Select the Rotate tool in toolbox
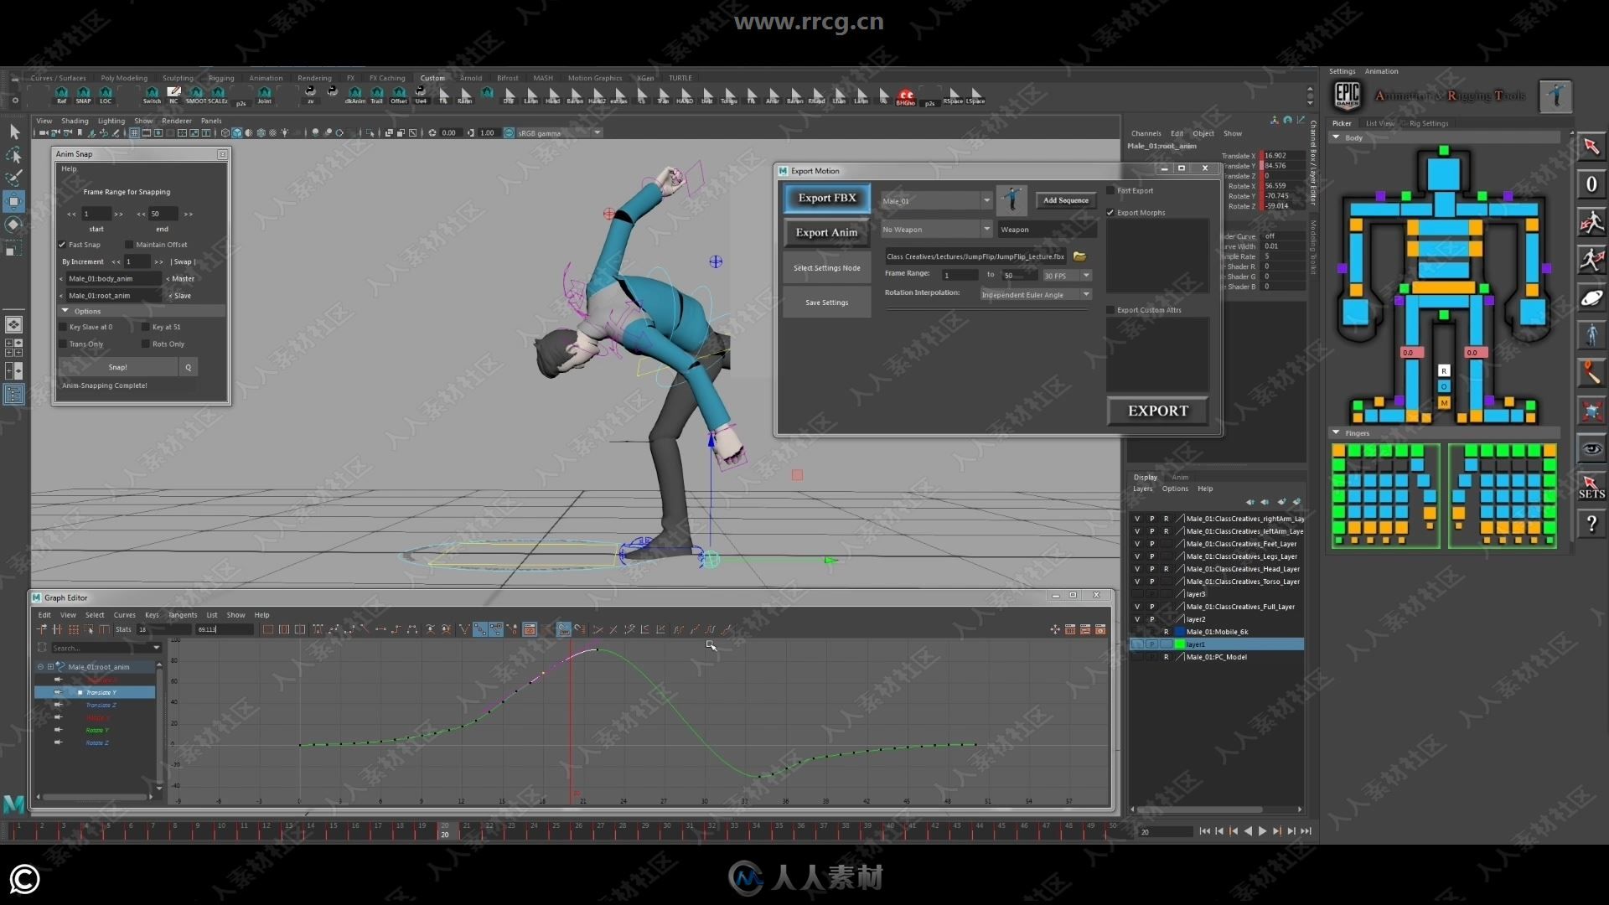1609x905 pixels. point(14,225)
